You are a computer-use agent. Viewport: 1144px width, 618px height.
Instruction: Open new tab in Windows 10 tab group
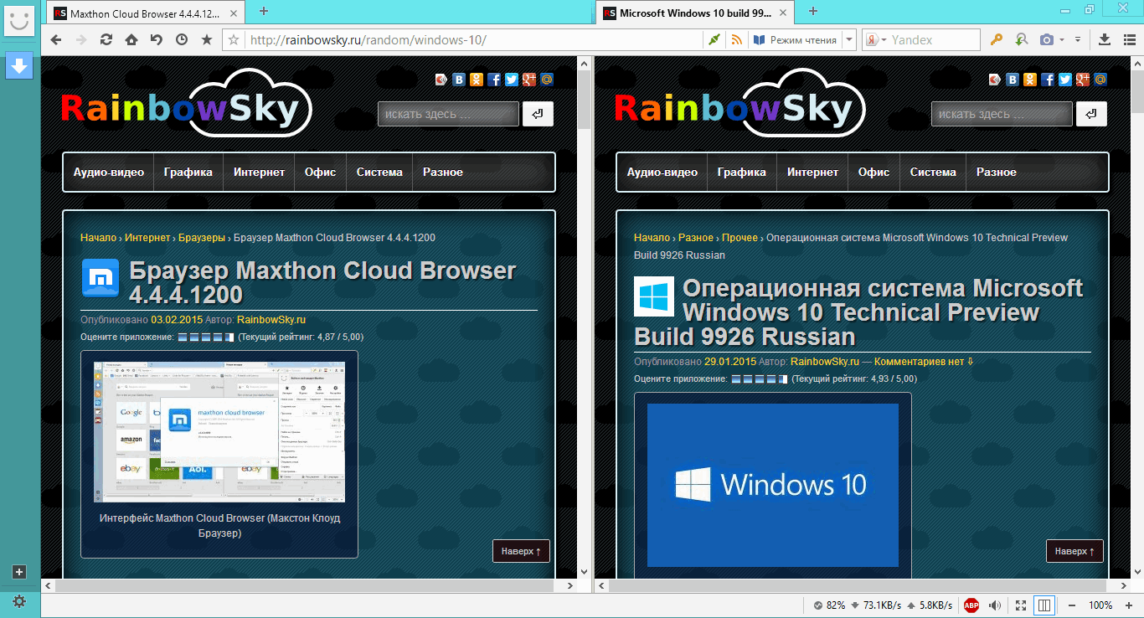[x=812, y=11]
